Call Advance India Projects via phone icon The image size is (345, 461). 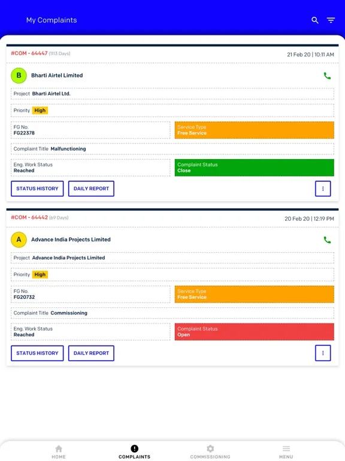[x=327, y=240]
